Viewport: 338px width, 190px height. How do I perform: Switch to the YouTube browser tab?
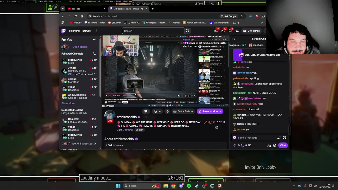coord(86,9)
